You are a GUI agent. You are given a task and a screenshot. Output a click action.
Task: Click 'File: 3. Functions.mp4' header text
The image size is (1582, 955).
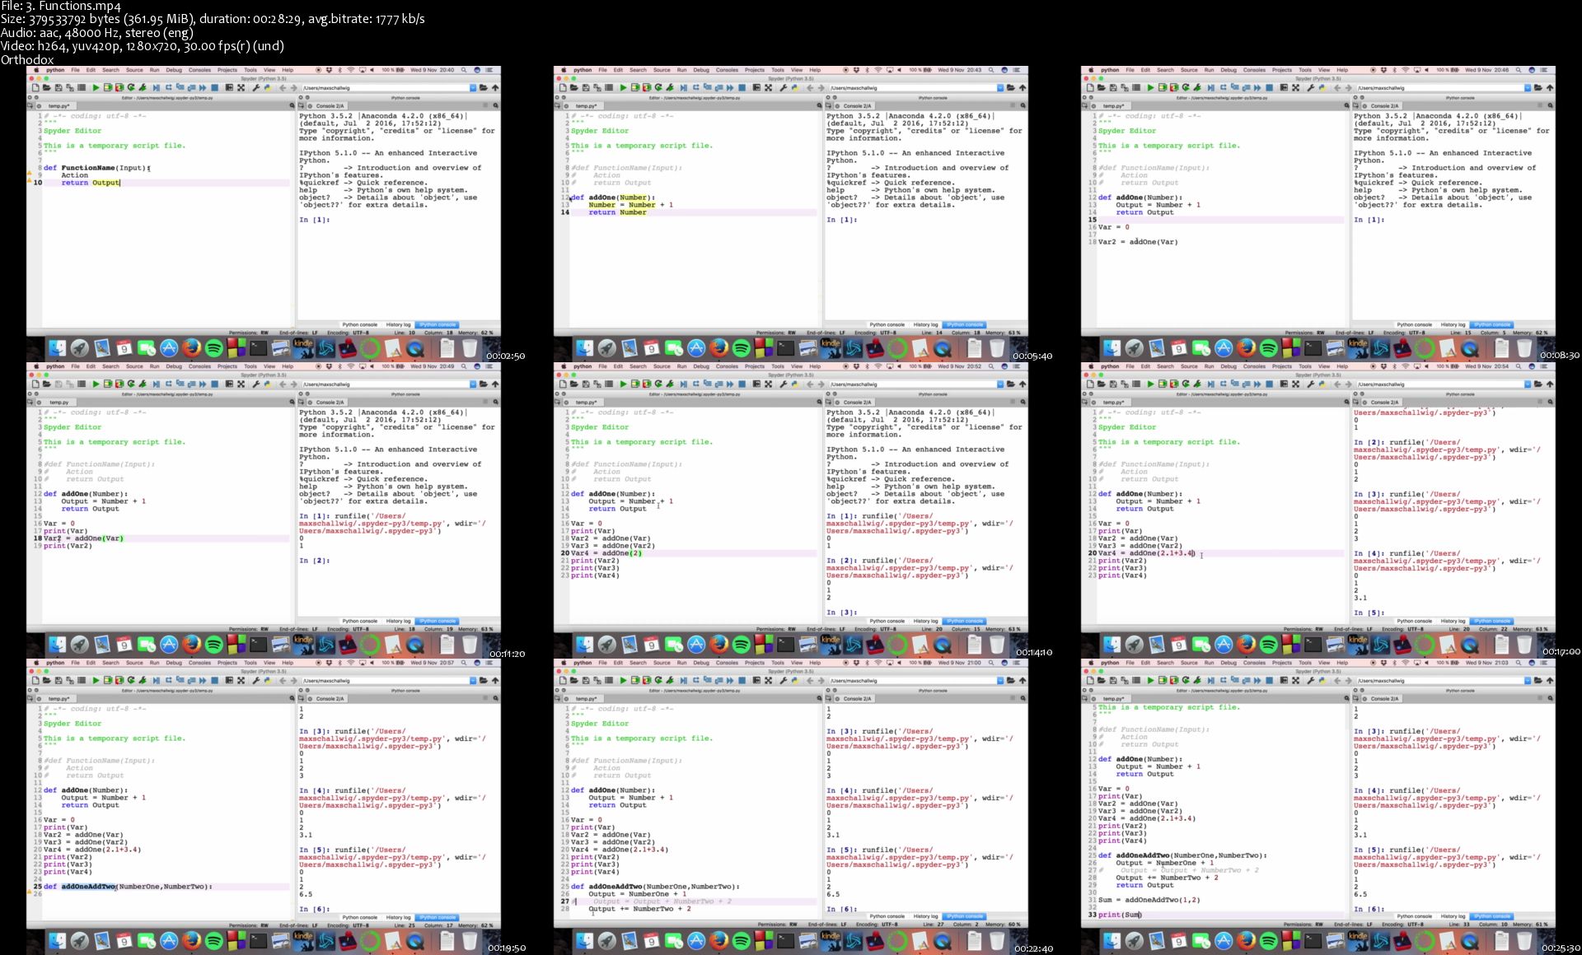[61, 7]
